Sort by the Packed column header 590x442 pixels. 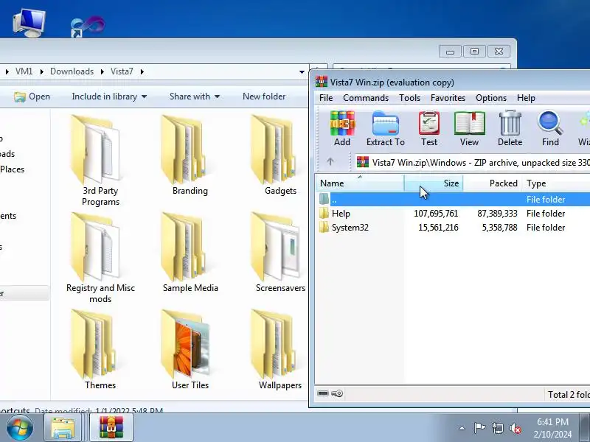pyautogui.click(x=493, y=183)
